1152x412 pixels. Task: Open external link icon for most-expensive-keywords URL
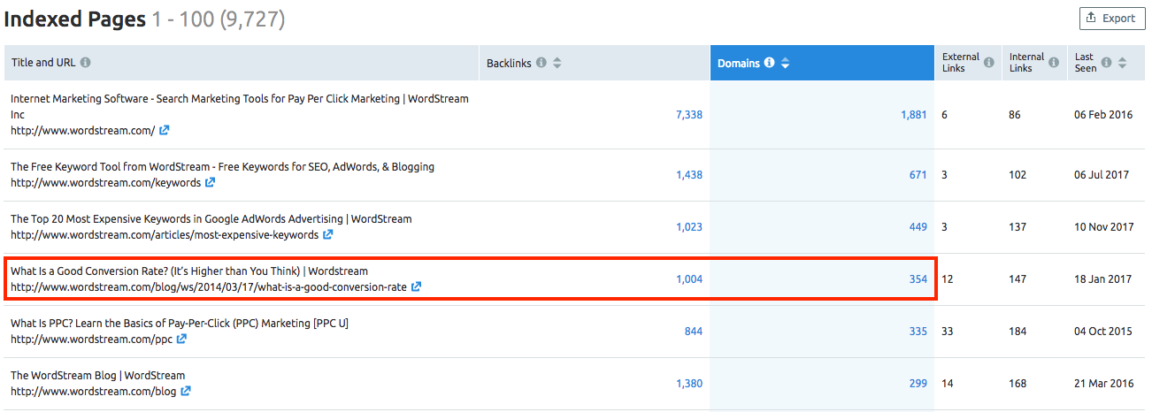point(327,235)
